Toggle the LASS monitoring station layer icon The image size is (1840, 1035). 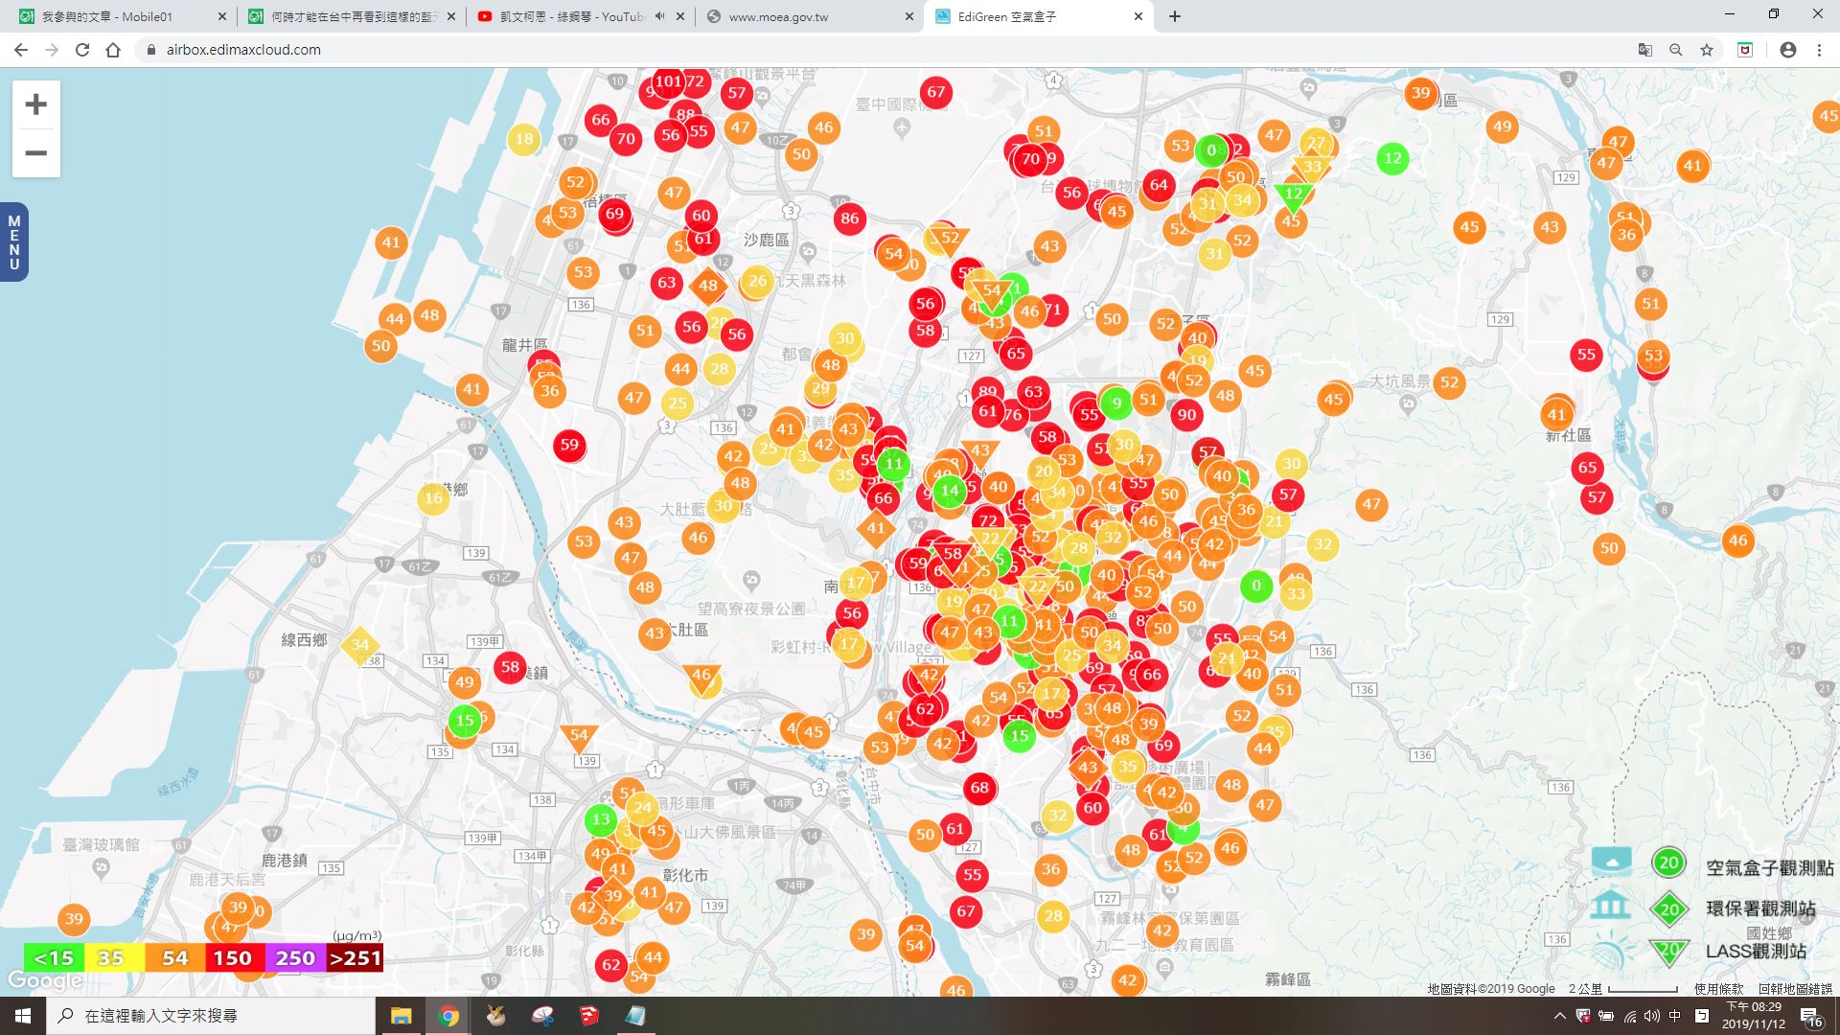point(1610,951)
